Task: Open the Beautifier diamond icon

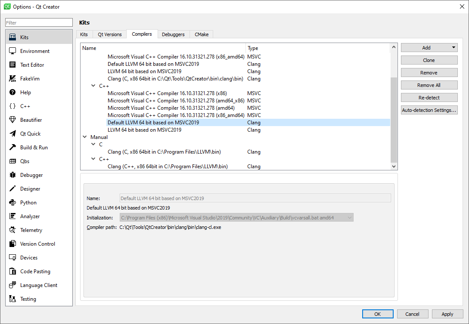Action: coord(12,120)
